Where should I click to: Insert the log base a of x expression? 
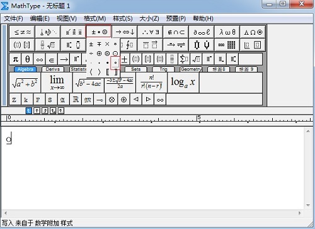183,83
